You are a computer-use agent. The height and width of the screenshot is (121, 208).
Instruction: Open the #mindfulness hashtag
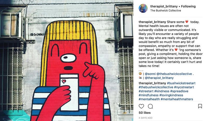coord(148,95)
